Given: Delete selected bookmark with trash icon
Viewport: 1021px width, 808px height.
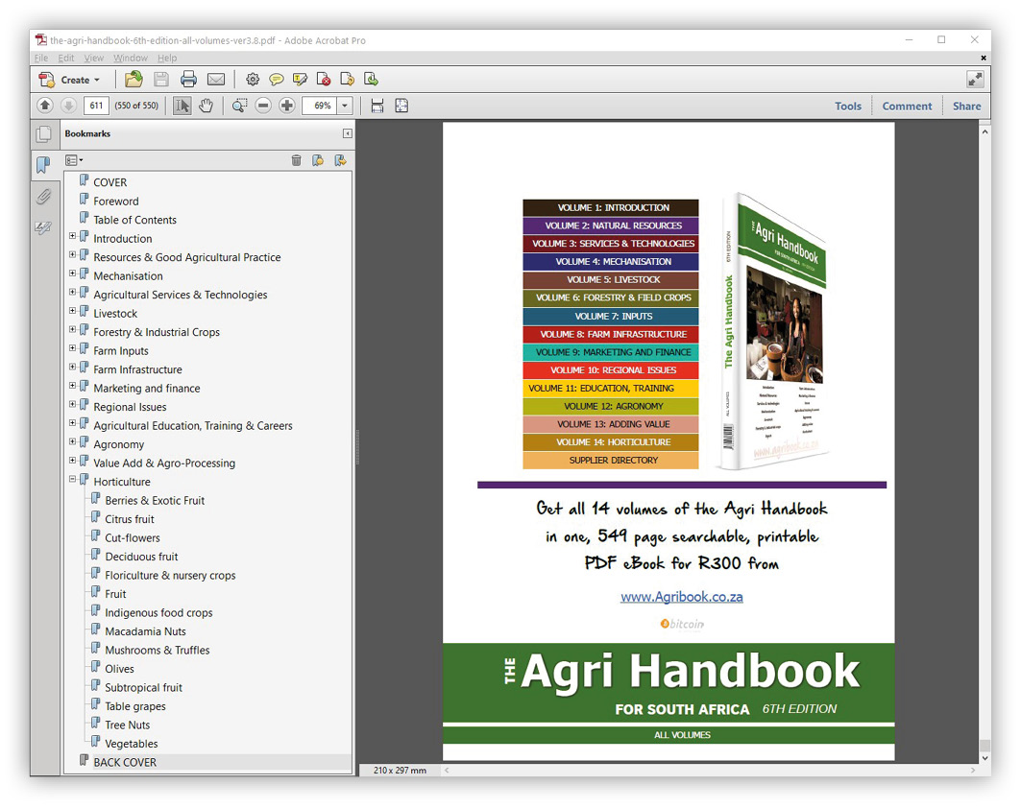Looking at the screenshot, I should 296,160.
